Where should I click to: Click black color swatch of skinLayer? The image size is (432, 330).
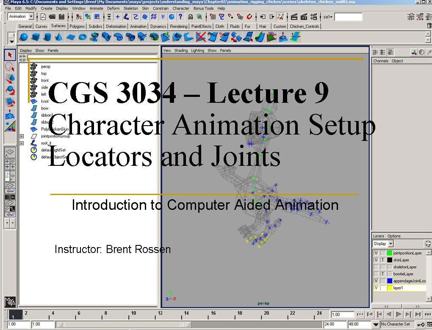[x=390, y=260]
